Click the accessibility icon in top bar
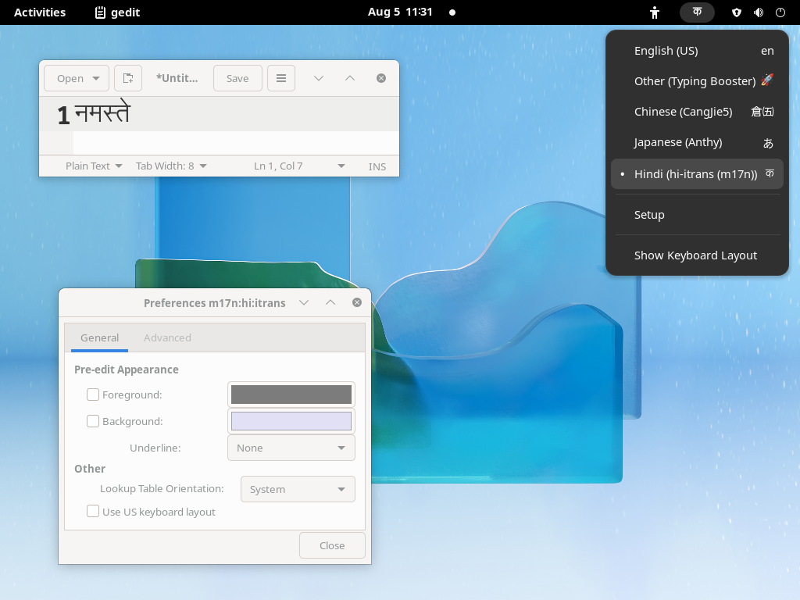Screen dimensions: 800x600 click(655, 12)
